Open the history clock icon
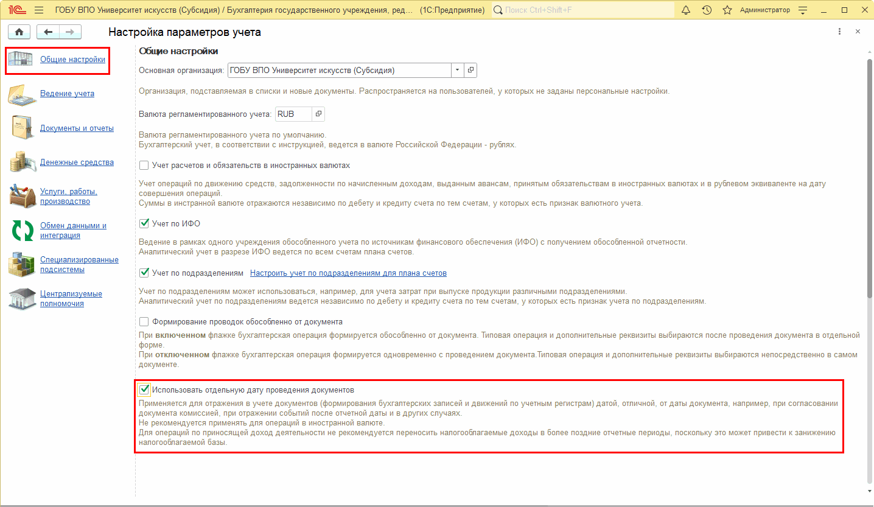874x507 pixels. point(707,10)
